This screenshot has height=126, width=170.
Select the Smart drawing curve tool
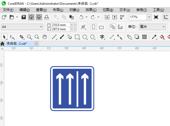click(69, 37)
